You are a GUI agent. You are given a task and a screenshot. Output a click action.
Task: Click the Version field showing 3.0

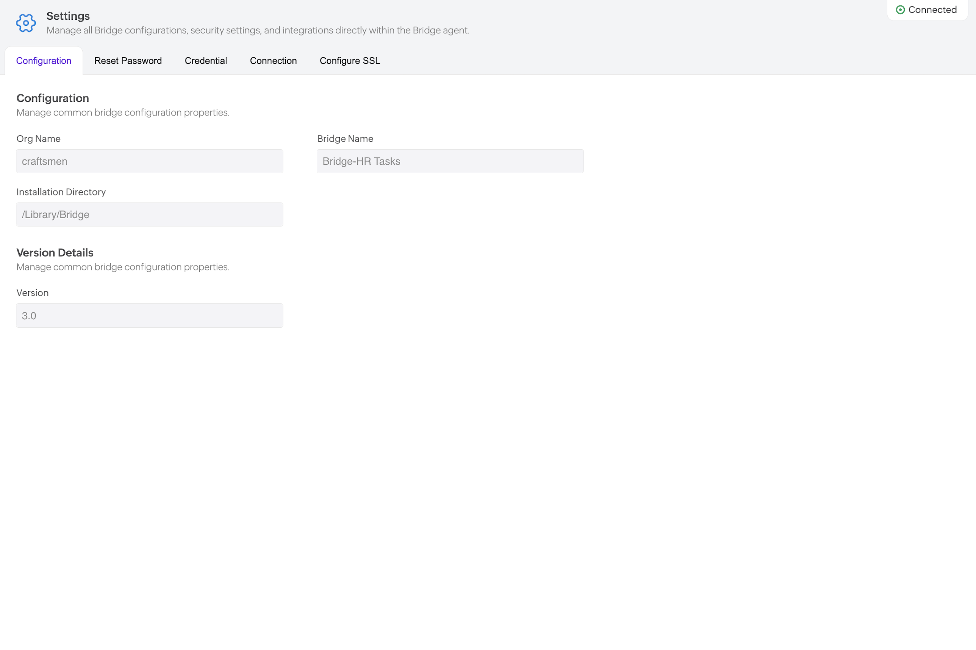point(149,316)
